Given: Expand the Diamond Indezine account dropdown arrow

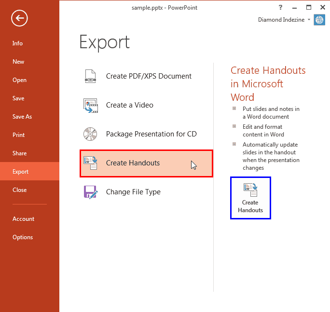Looking at the screenshot, I should [x=309, y=20].
